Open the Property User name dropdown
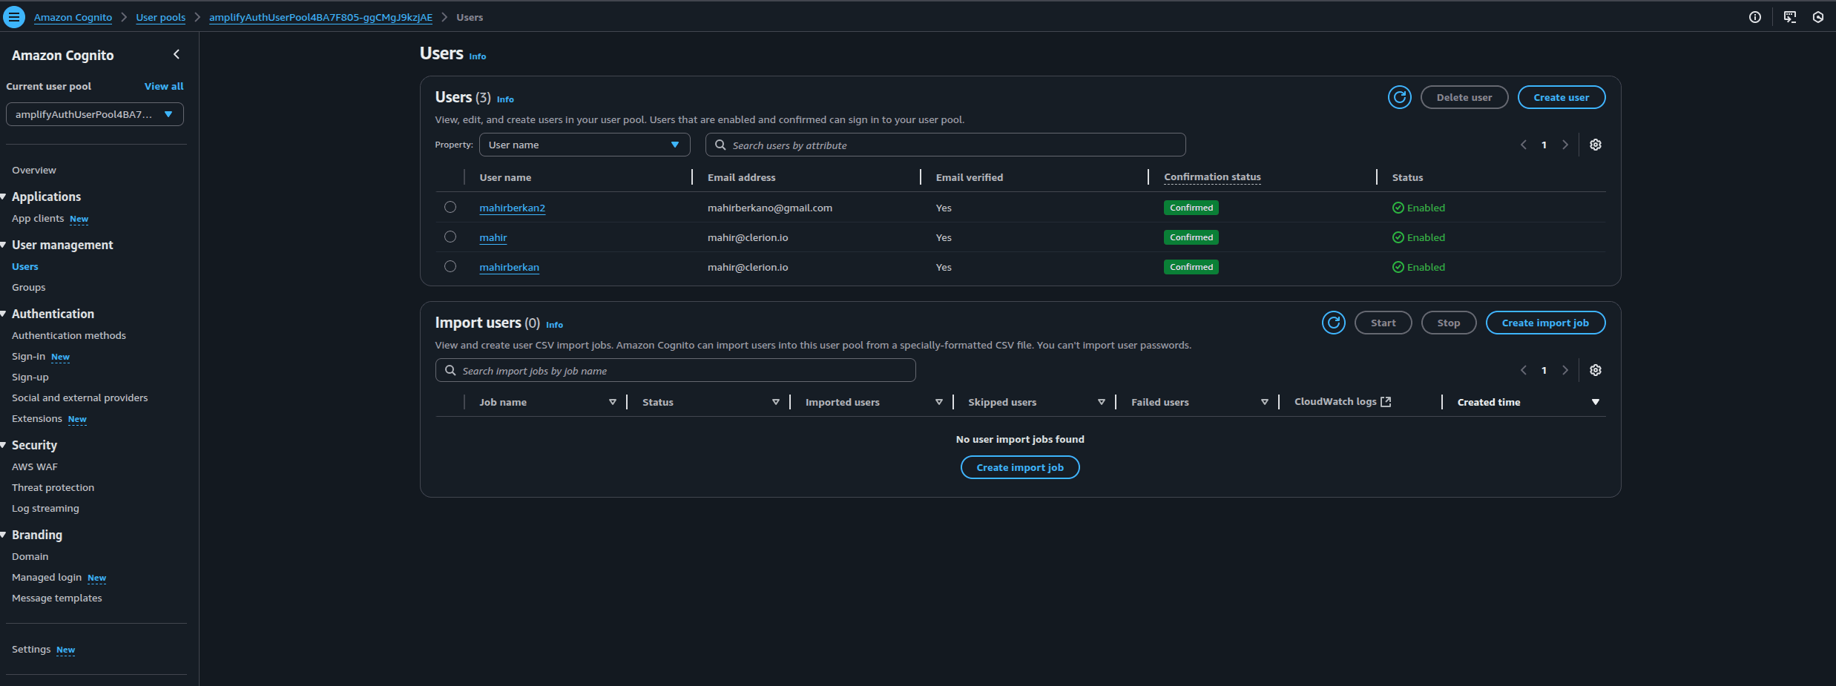This screenshot has width=1836, height=686. 585,145
